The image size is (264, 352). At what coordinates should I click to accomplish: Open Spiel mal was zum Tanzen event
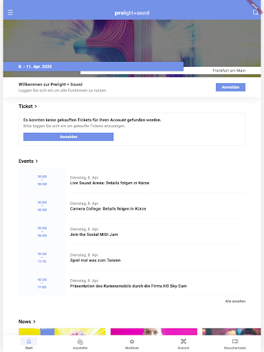[132, 258]
